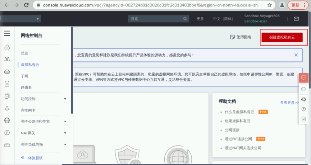Click the sailboat-shaped icon in left rail
This screenshot has height=165, width=311.
pyautogui.click(x=7, y=108)
